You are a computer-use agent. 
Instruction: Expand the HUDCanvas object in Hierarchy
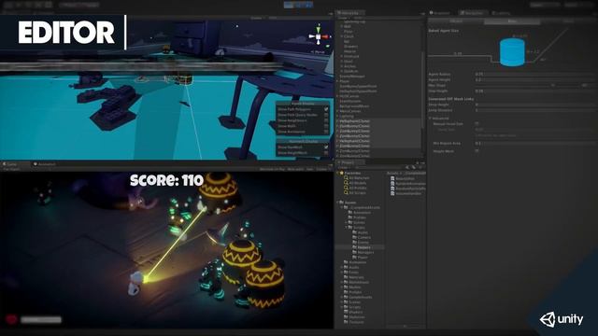click(337, 96)
